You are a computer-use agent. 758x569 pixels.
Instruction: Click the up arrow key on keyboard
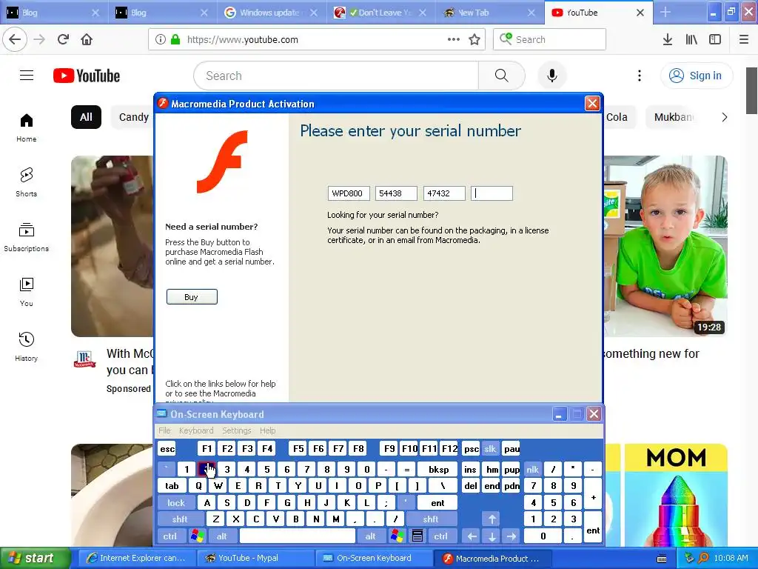coord(492,519)
